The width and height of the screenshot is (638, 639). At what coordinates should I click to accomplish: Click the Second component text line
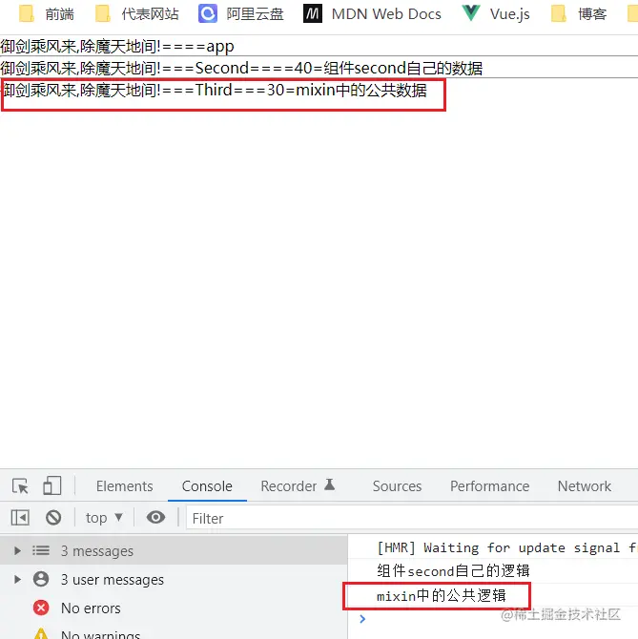[x=241, y=68]
